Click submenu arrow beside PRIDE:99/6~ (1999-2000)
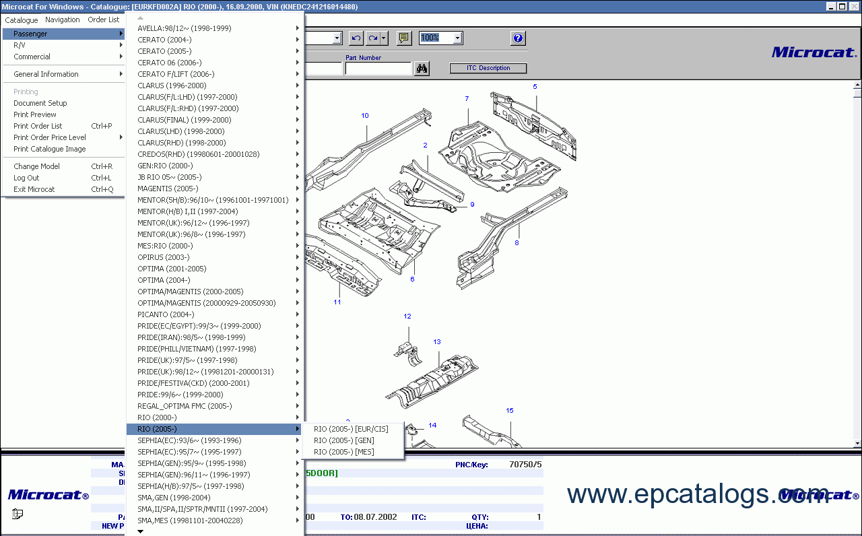 pyautogui.click(x=298, y=395)
